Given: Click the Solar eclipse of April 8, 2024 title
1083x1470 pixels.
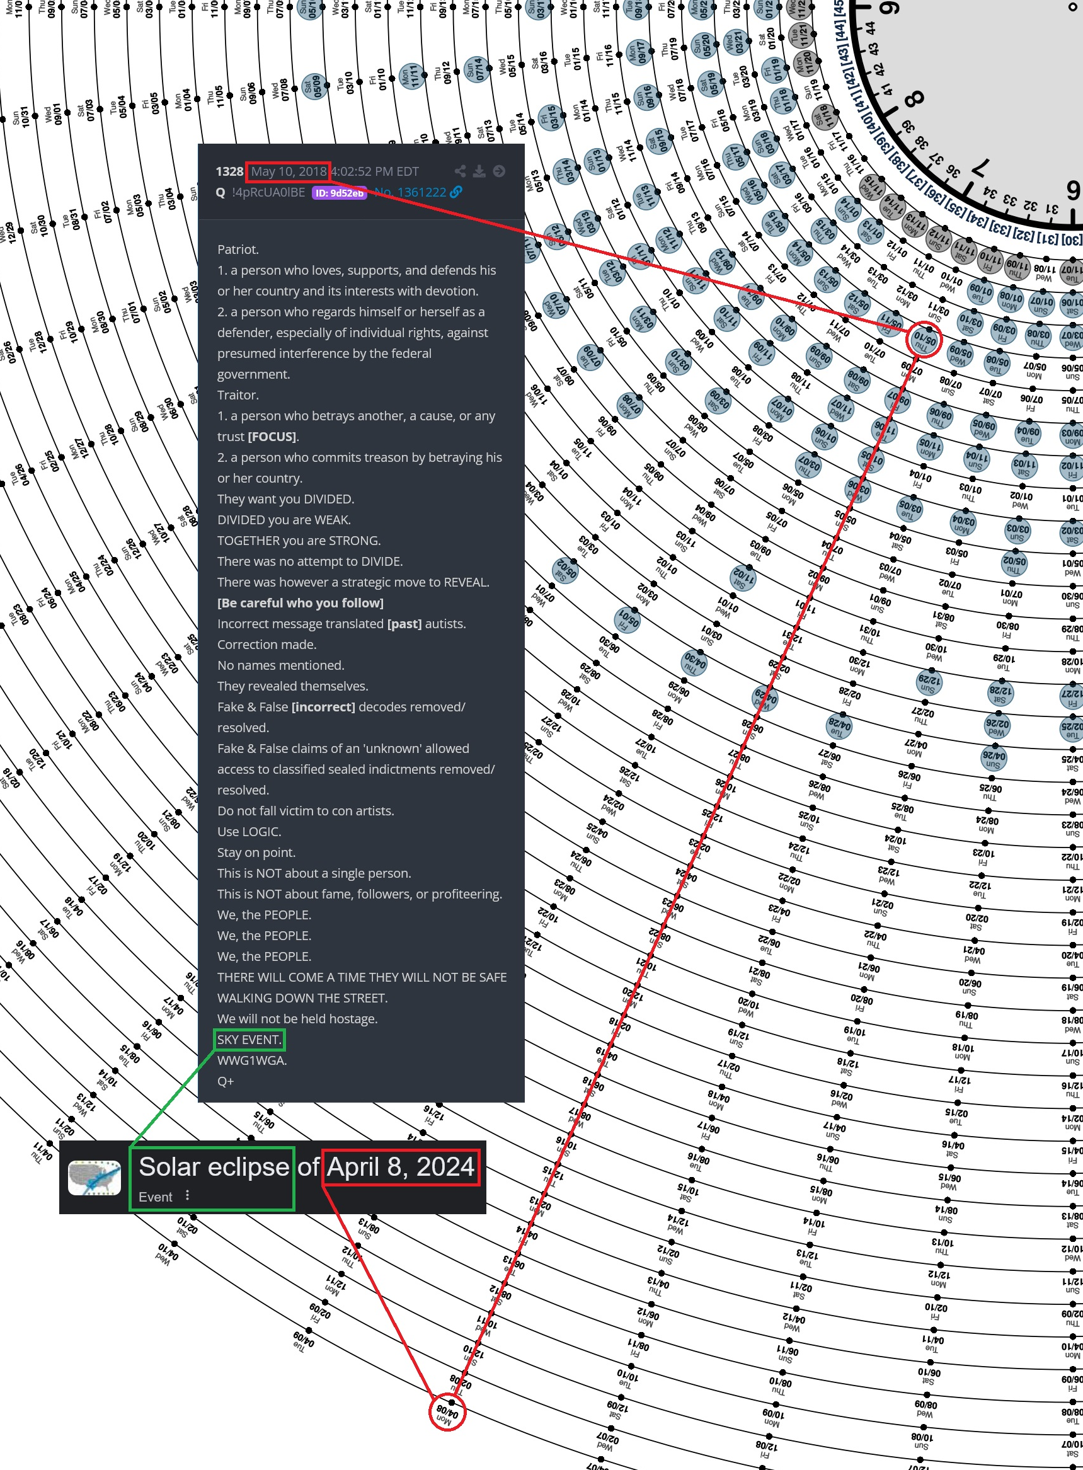Looking at the screenshot, I should (306, 1166).
